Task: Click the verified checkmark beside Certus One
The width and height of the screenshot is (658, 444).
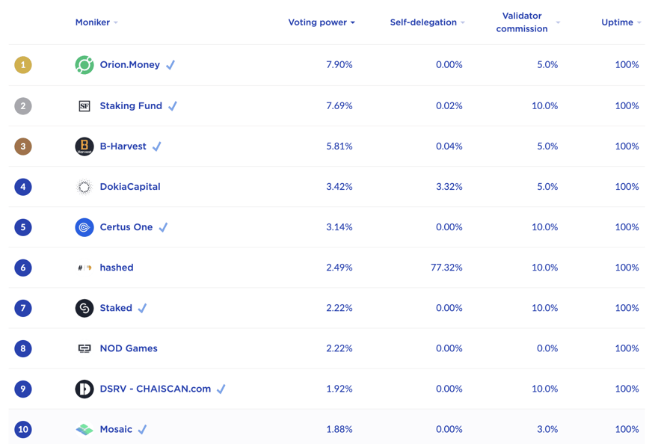Action: coord(163,227)
